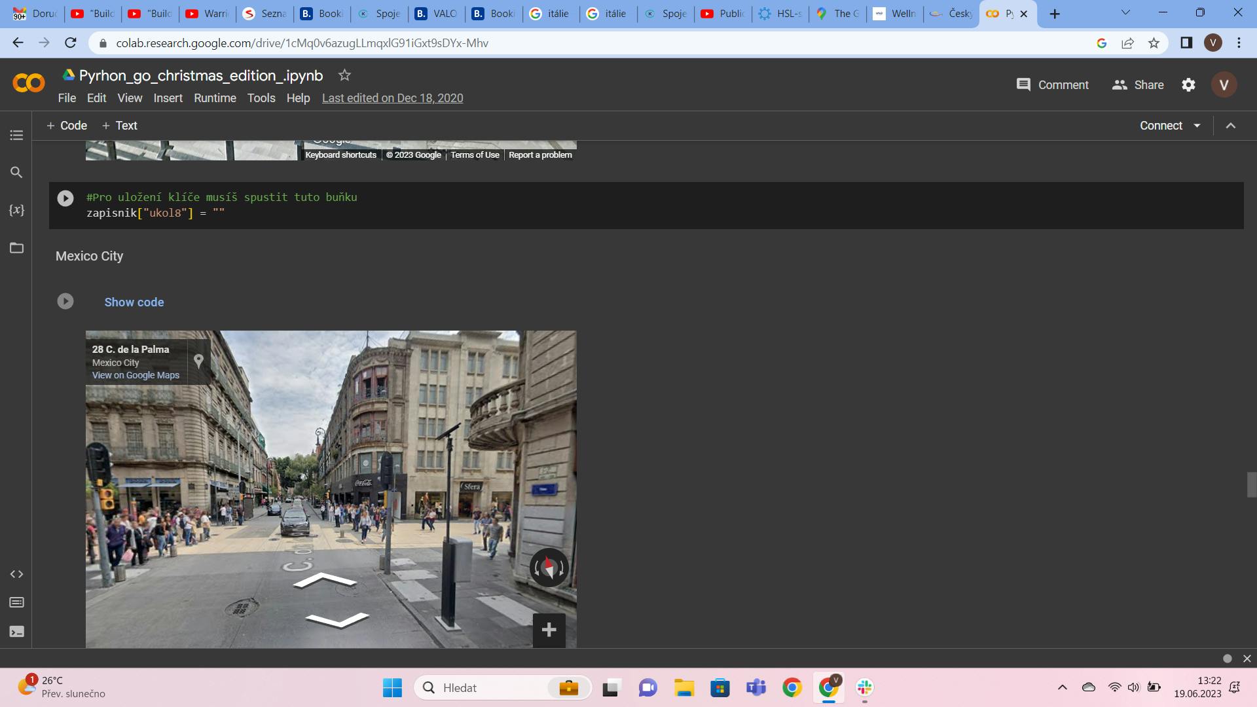Switch to the Seznam browser tab

(x=264, y=14)
